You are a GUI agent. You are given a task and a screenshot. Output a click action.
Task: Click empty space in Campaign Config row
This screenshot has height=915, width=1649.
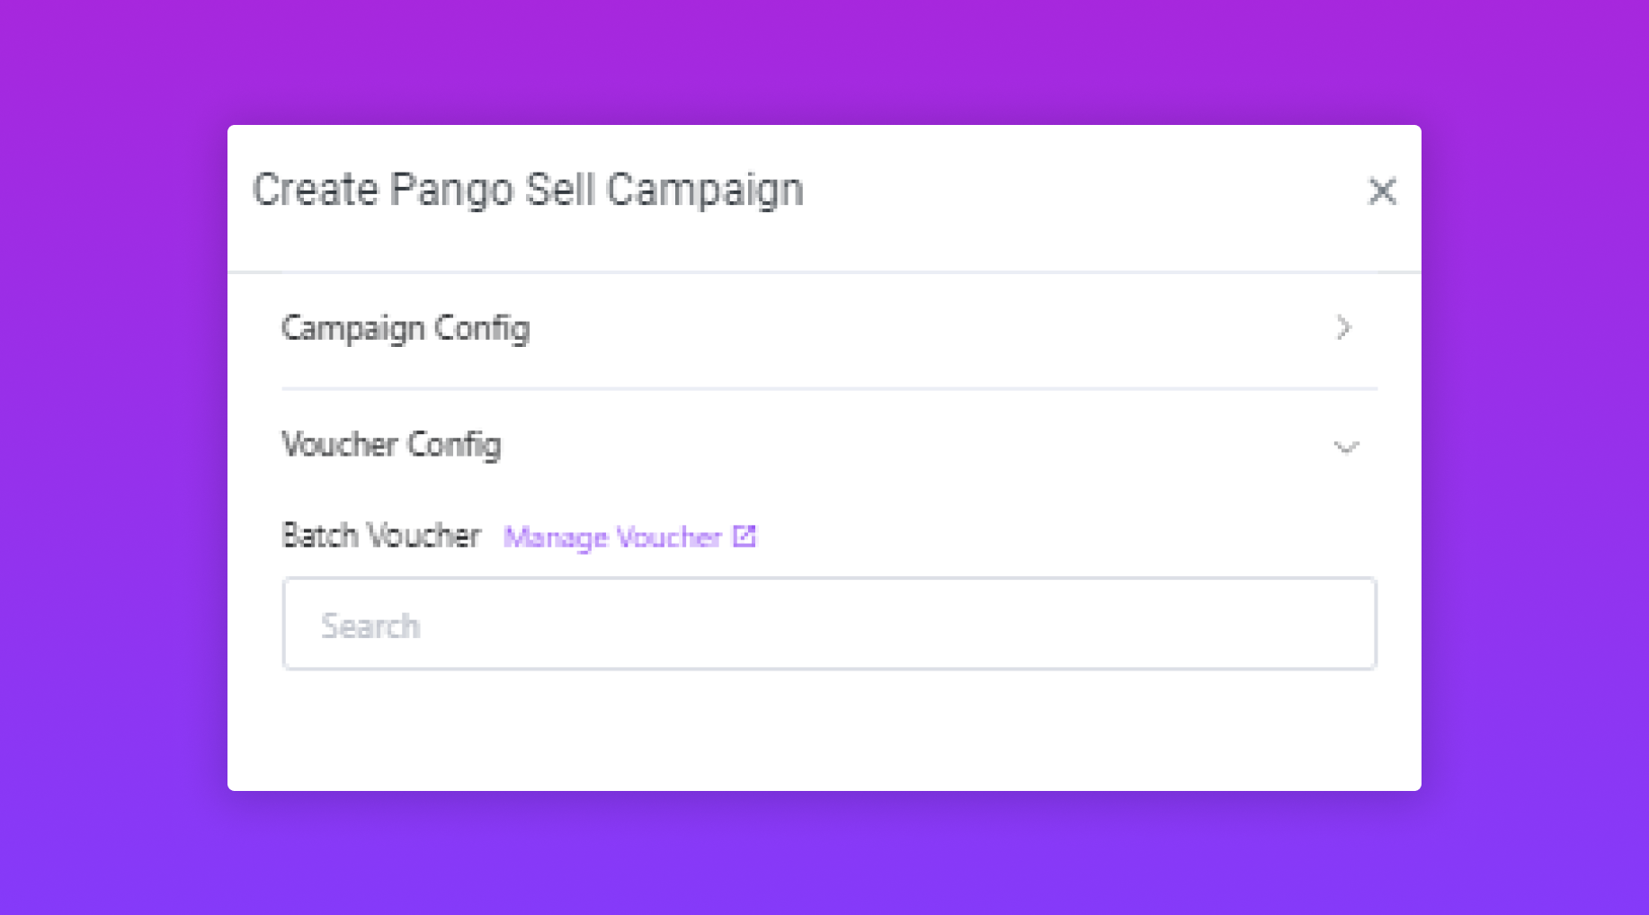(899, 328)
